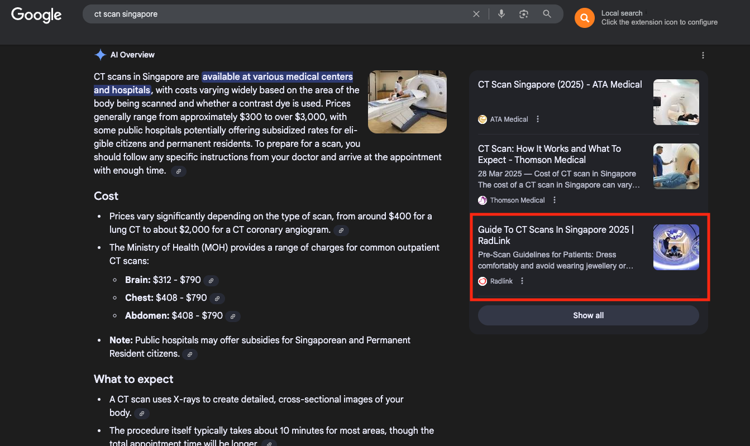The width and height of the screenshot is (750, 446).
Task: Open search by image camera icon
Action: [x=524, y=14]
